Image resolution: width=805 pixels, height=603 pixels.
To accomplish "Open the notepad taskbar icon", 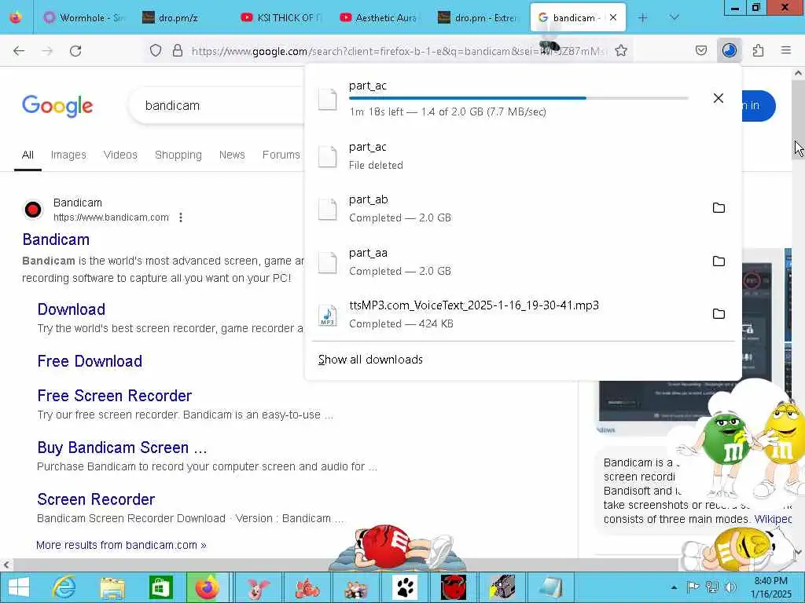I will tap(550, 587).
